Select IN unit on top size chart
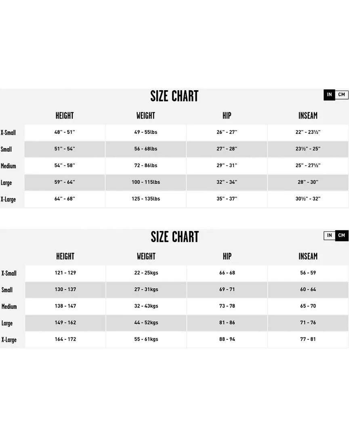 click(x=329, y=95)
